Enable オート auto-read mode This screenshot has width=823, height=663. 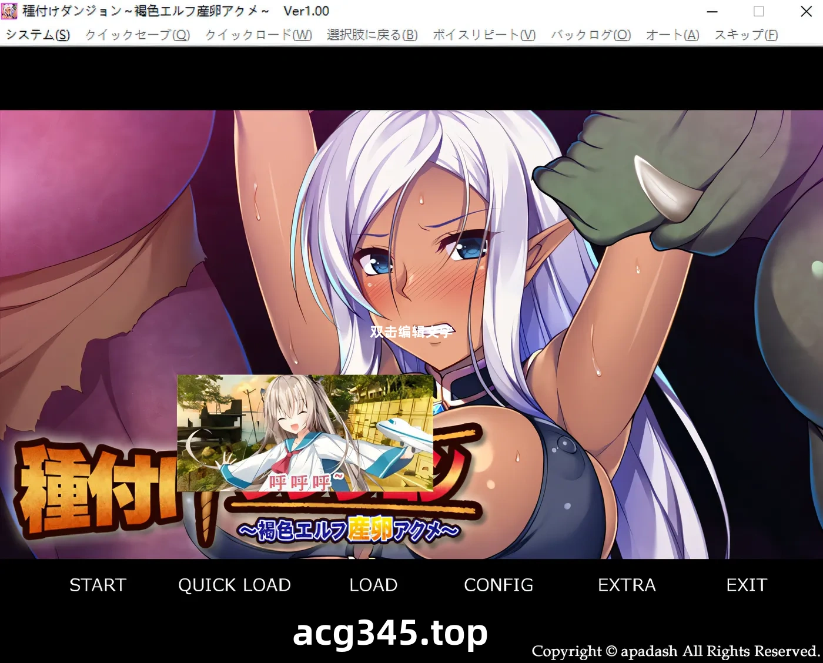pos(671,35)
